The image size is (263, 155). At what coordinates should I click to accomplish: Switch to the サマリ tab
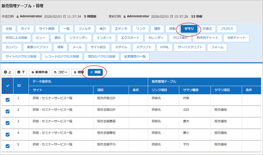(189, 29)
